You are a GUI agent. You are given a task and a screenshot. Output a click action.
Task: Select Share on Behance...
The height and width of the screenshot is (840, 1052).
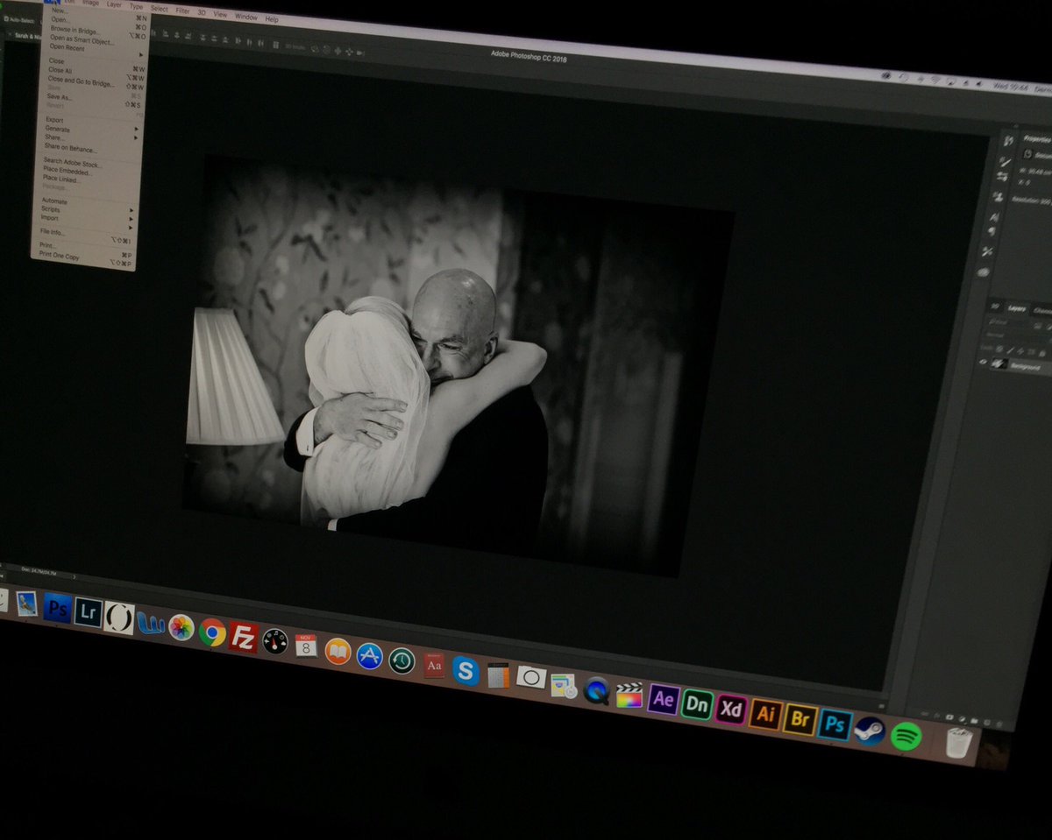click(x=70, y=148)
